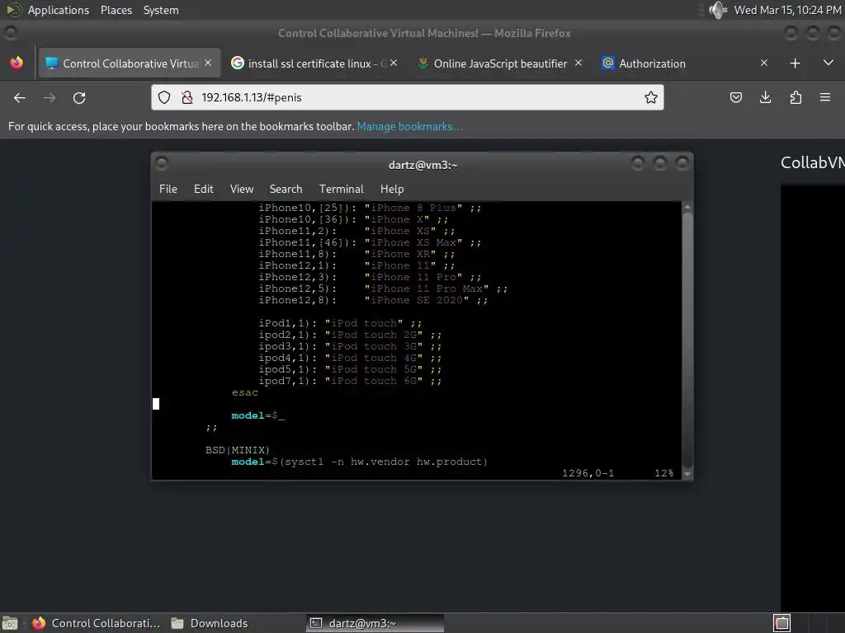The width and height of the screenshot is (845, 633).
Task: Close the install ssl certificate linux tab
Action: 394,63
